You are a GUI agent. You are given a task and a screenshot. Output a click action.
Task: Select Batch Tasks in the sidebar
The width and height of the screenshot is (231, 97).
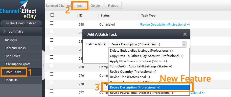[13, 72]
